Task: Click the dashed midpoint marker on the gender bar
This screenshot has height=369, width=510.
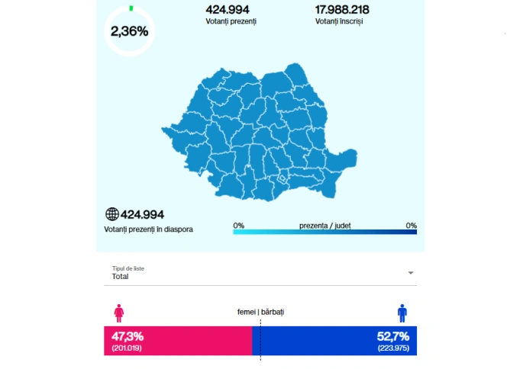Action: [260, 339]
